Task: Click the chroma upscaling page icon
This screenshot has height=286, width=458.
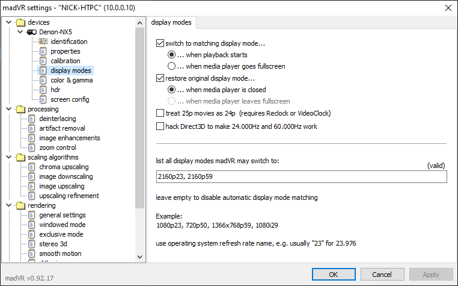Action: [32, 167]
